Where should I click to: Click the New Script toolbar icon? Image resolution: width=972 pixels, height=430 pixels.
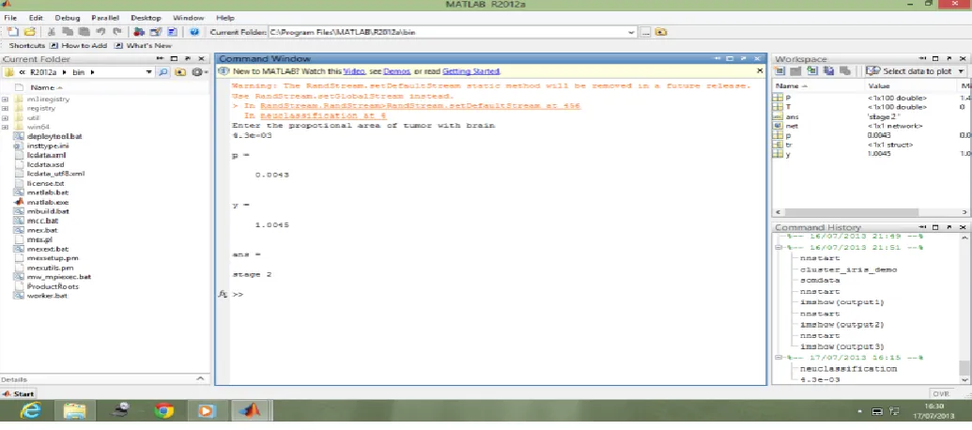pyautogui.click(x=13, y=32)
